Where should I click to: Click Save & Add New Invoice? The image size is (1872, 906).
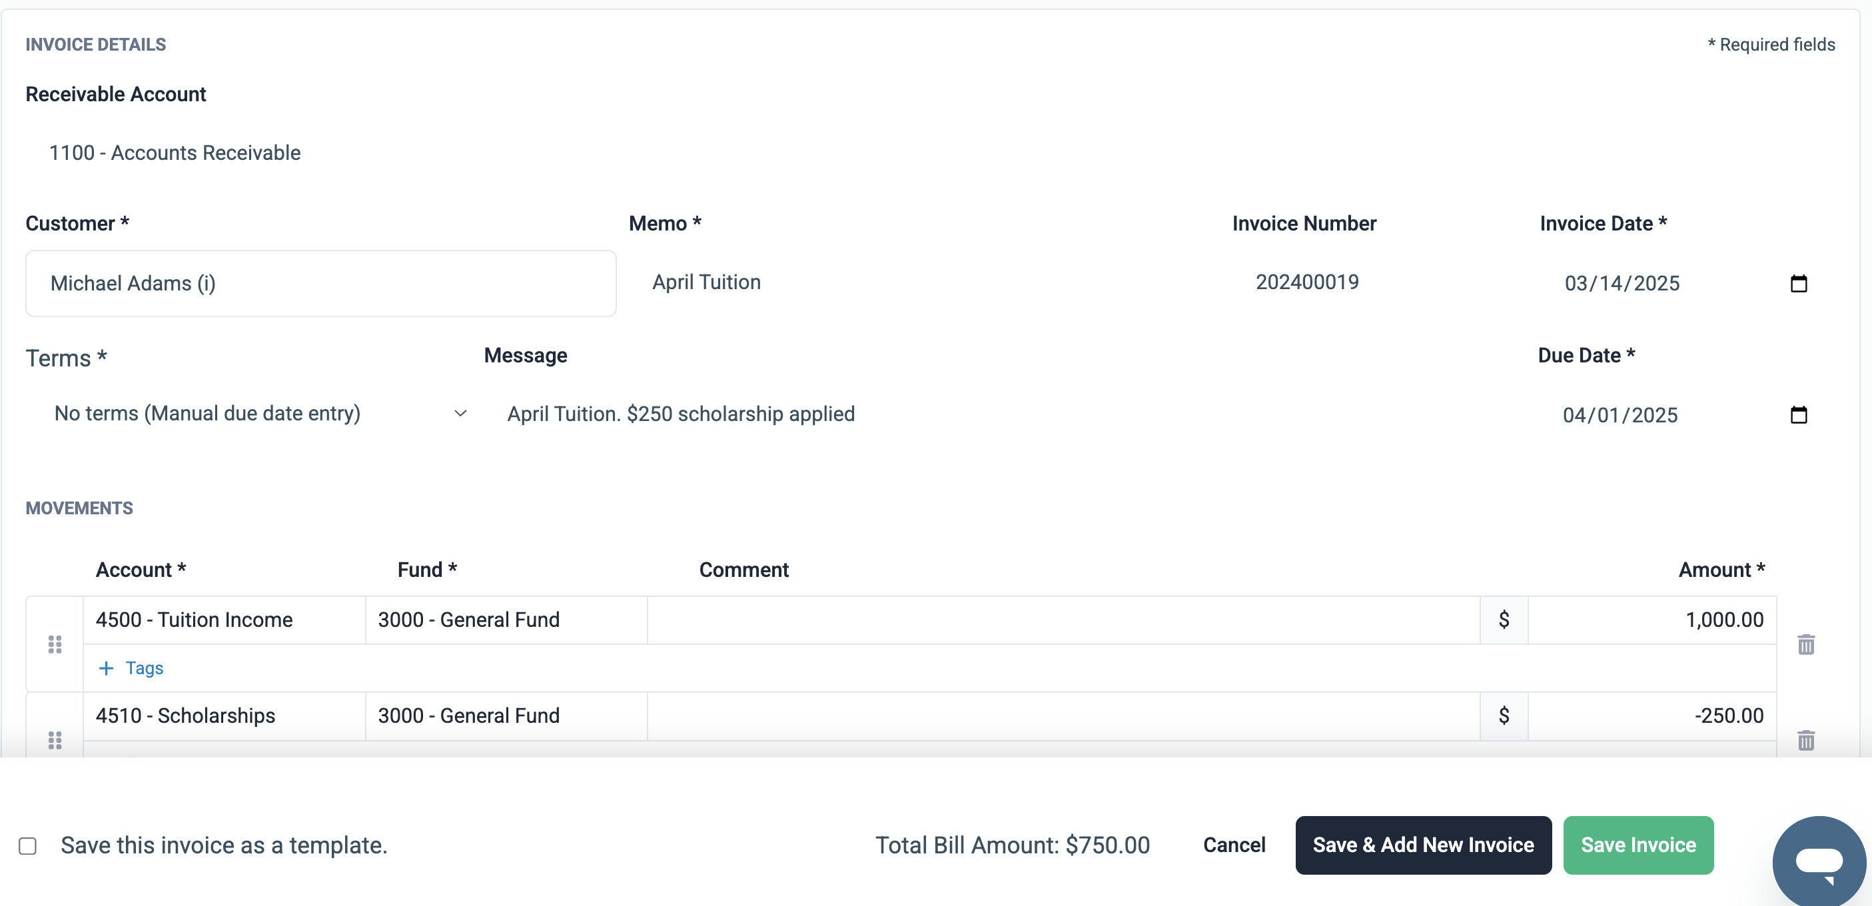coord(1423,845)
